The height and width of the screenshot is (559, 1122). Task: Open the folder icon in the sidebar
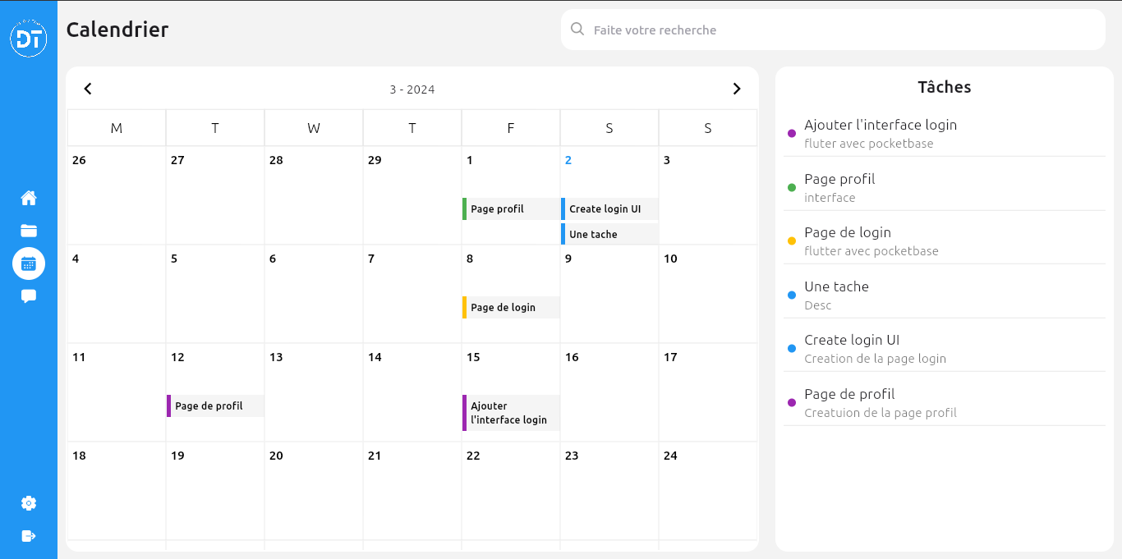[29, 231]
